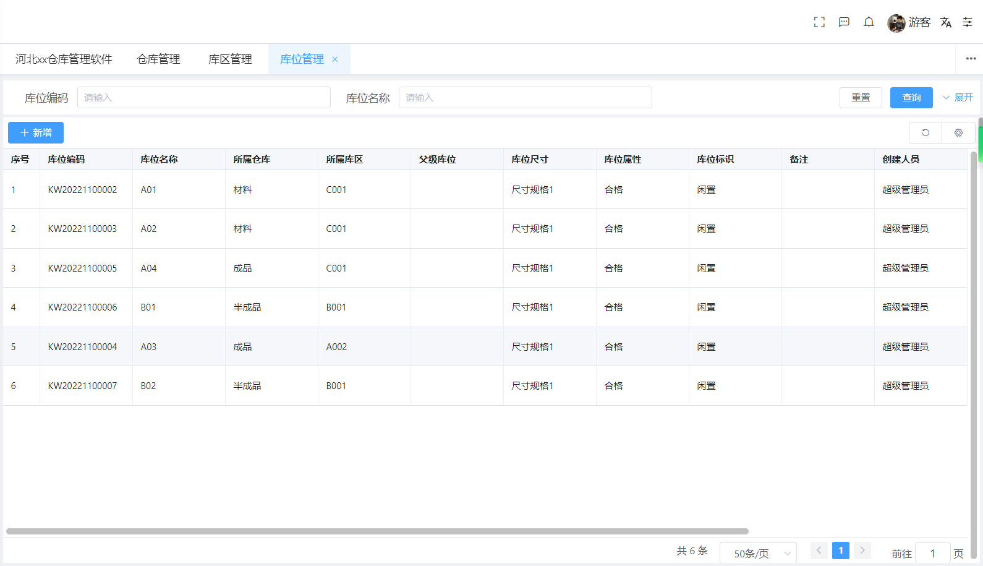Open the layout settings sliders icon
983x566 pixels.
pos(968,22)
